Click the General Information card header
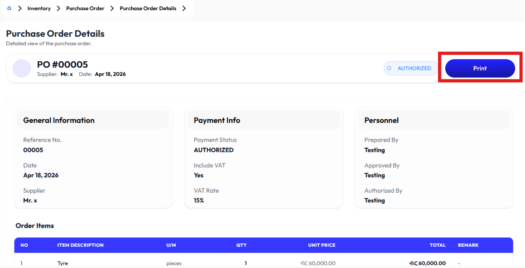Screen dimensions: 525x268 point(93,120)
